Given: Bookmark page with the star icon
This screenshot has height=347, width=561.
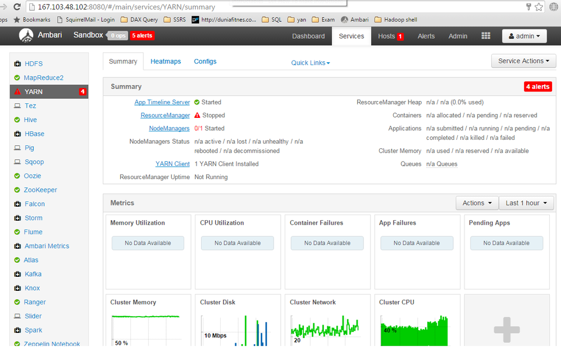Looking at the screenshot, I should click(539, 7).
